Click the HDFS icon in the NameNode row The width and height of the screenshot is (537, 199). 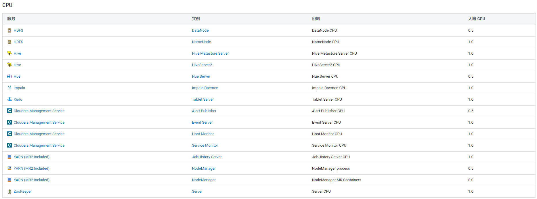tap(9, 42)
